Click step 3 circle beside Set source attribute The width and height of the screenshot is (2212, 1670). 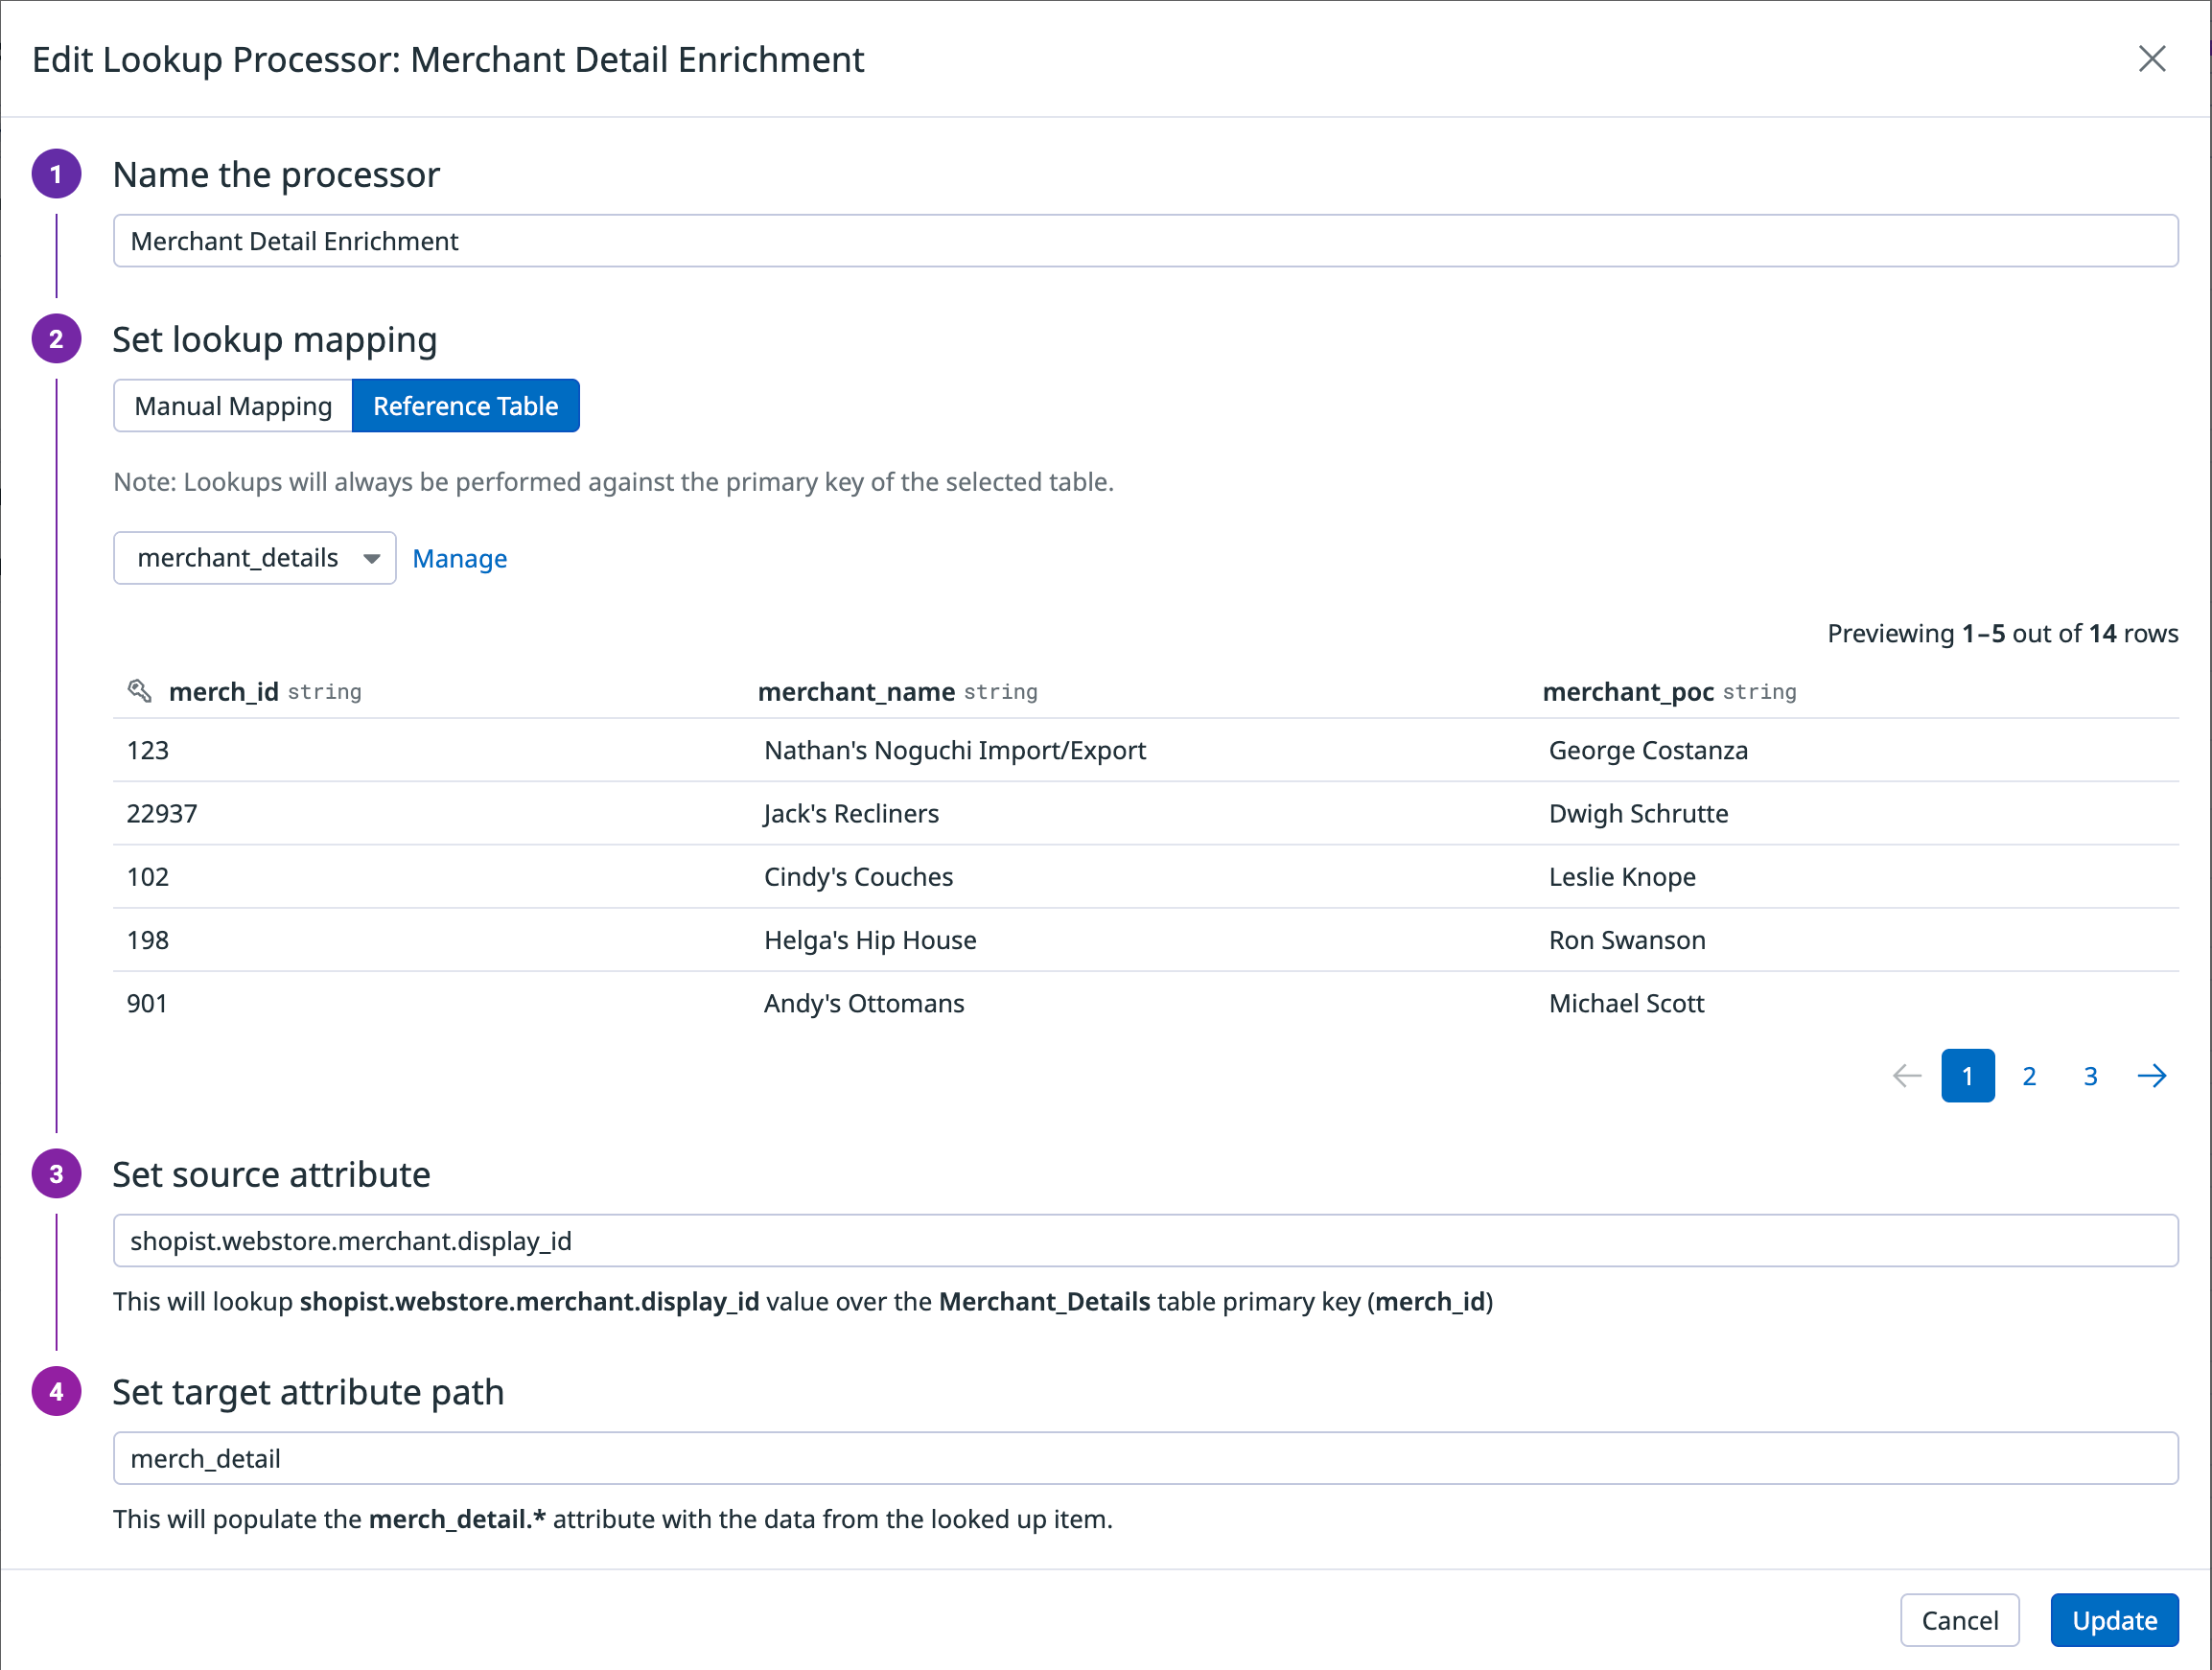[x=57, y=1174]
